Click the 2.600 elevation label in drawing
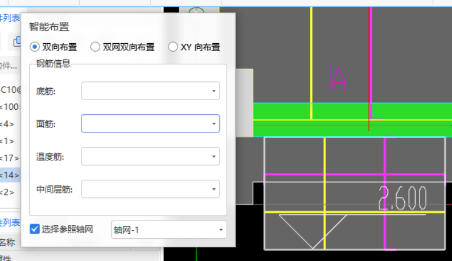452x261 pixels. coord(402,198)
